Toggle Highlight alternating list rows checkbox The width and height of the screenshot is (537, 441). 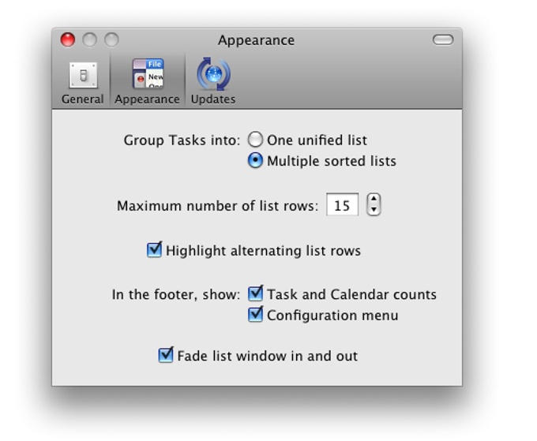(155, 249)
